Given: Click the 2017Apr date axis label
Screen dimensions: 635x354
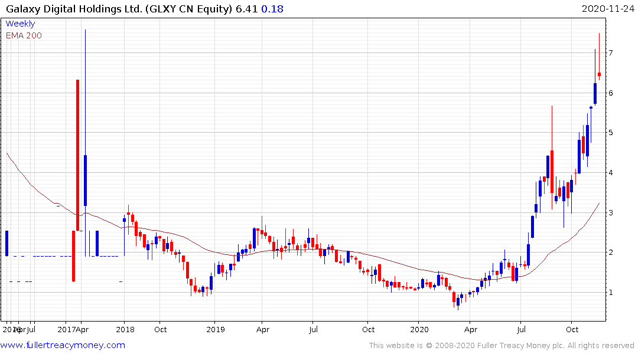Looking at the screenshot, I should [73, 329].
